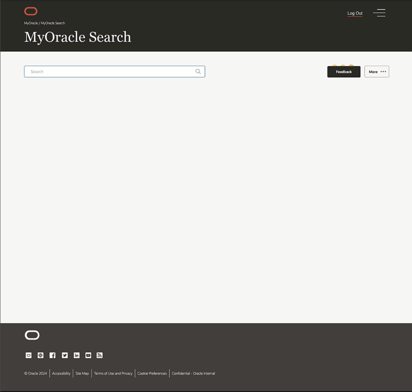
Task: Select the Oracle logo in the footer
Action: (x=32, y=335)
